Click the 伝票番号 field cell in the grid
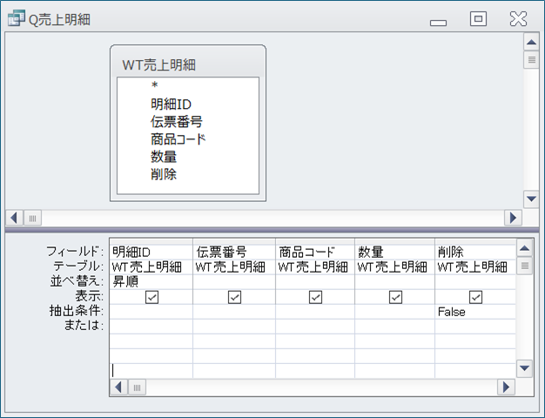 (234, 252)
